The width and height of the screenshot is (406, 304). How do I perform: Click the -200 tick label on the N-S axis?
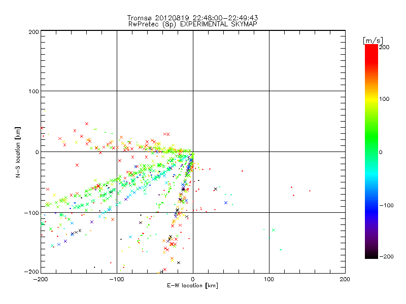(x=31, y=272)
